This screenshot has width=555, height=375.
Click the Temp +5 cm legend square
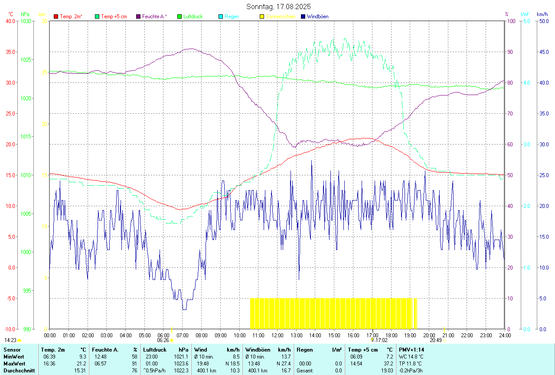click(x=97, y=16)
